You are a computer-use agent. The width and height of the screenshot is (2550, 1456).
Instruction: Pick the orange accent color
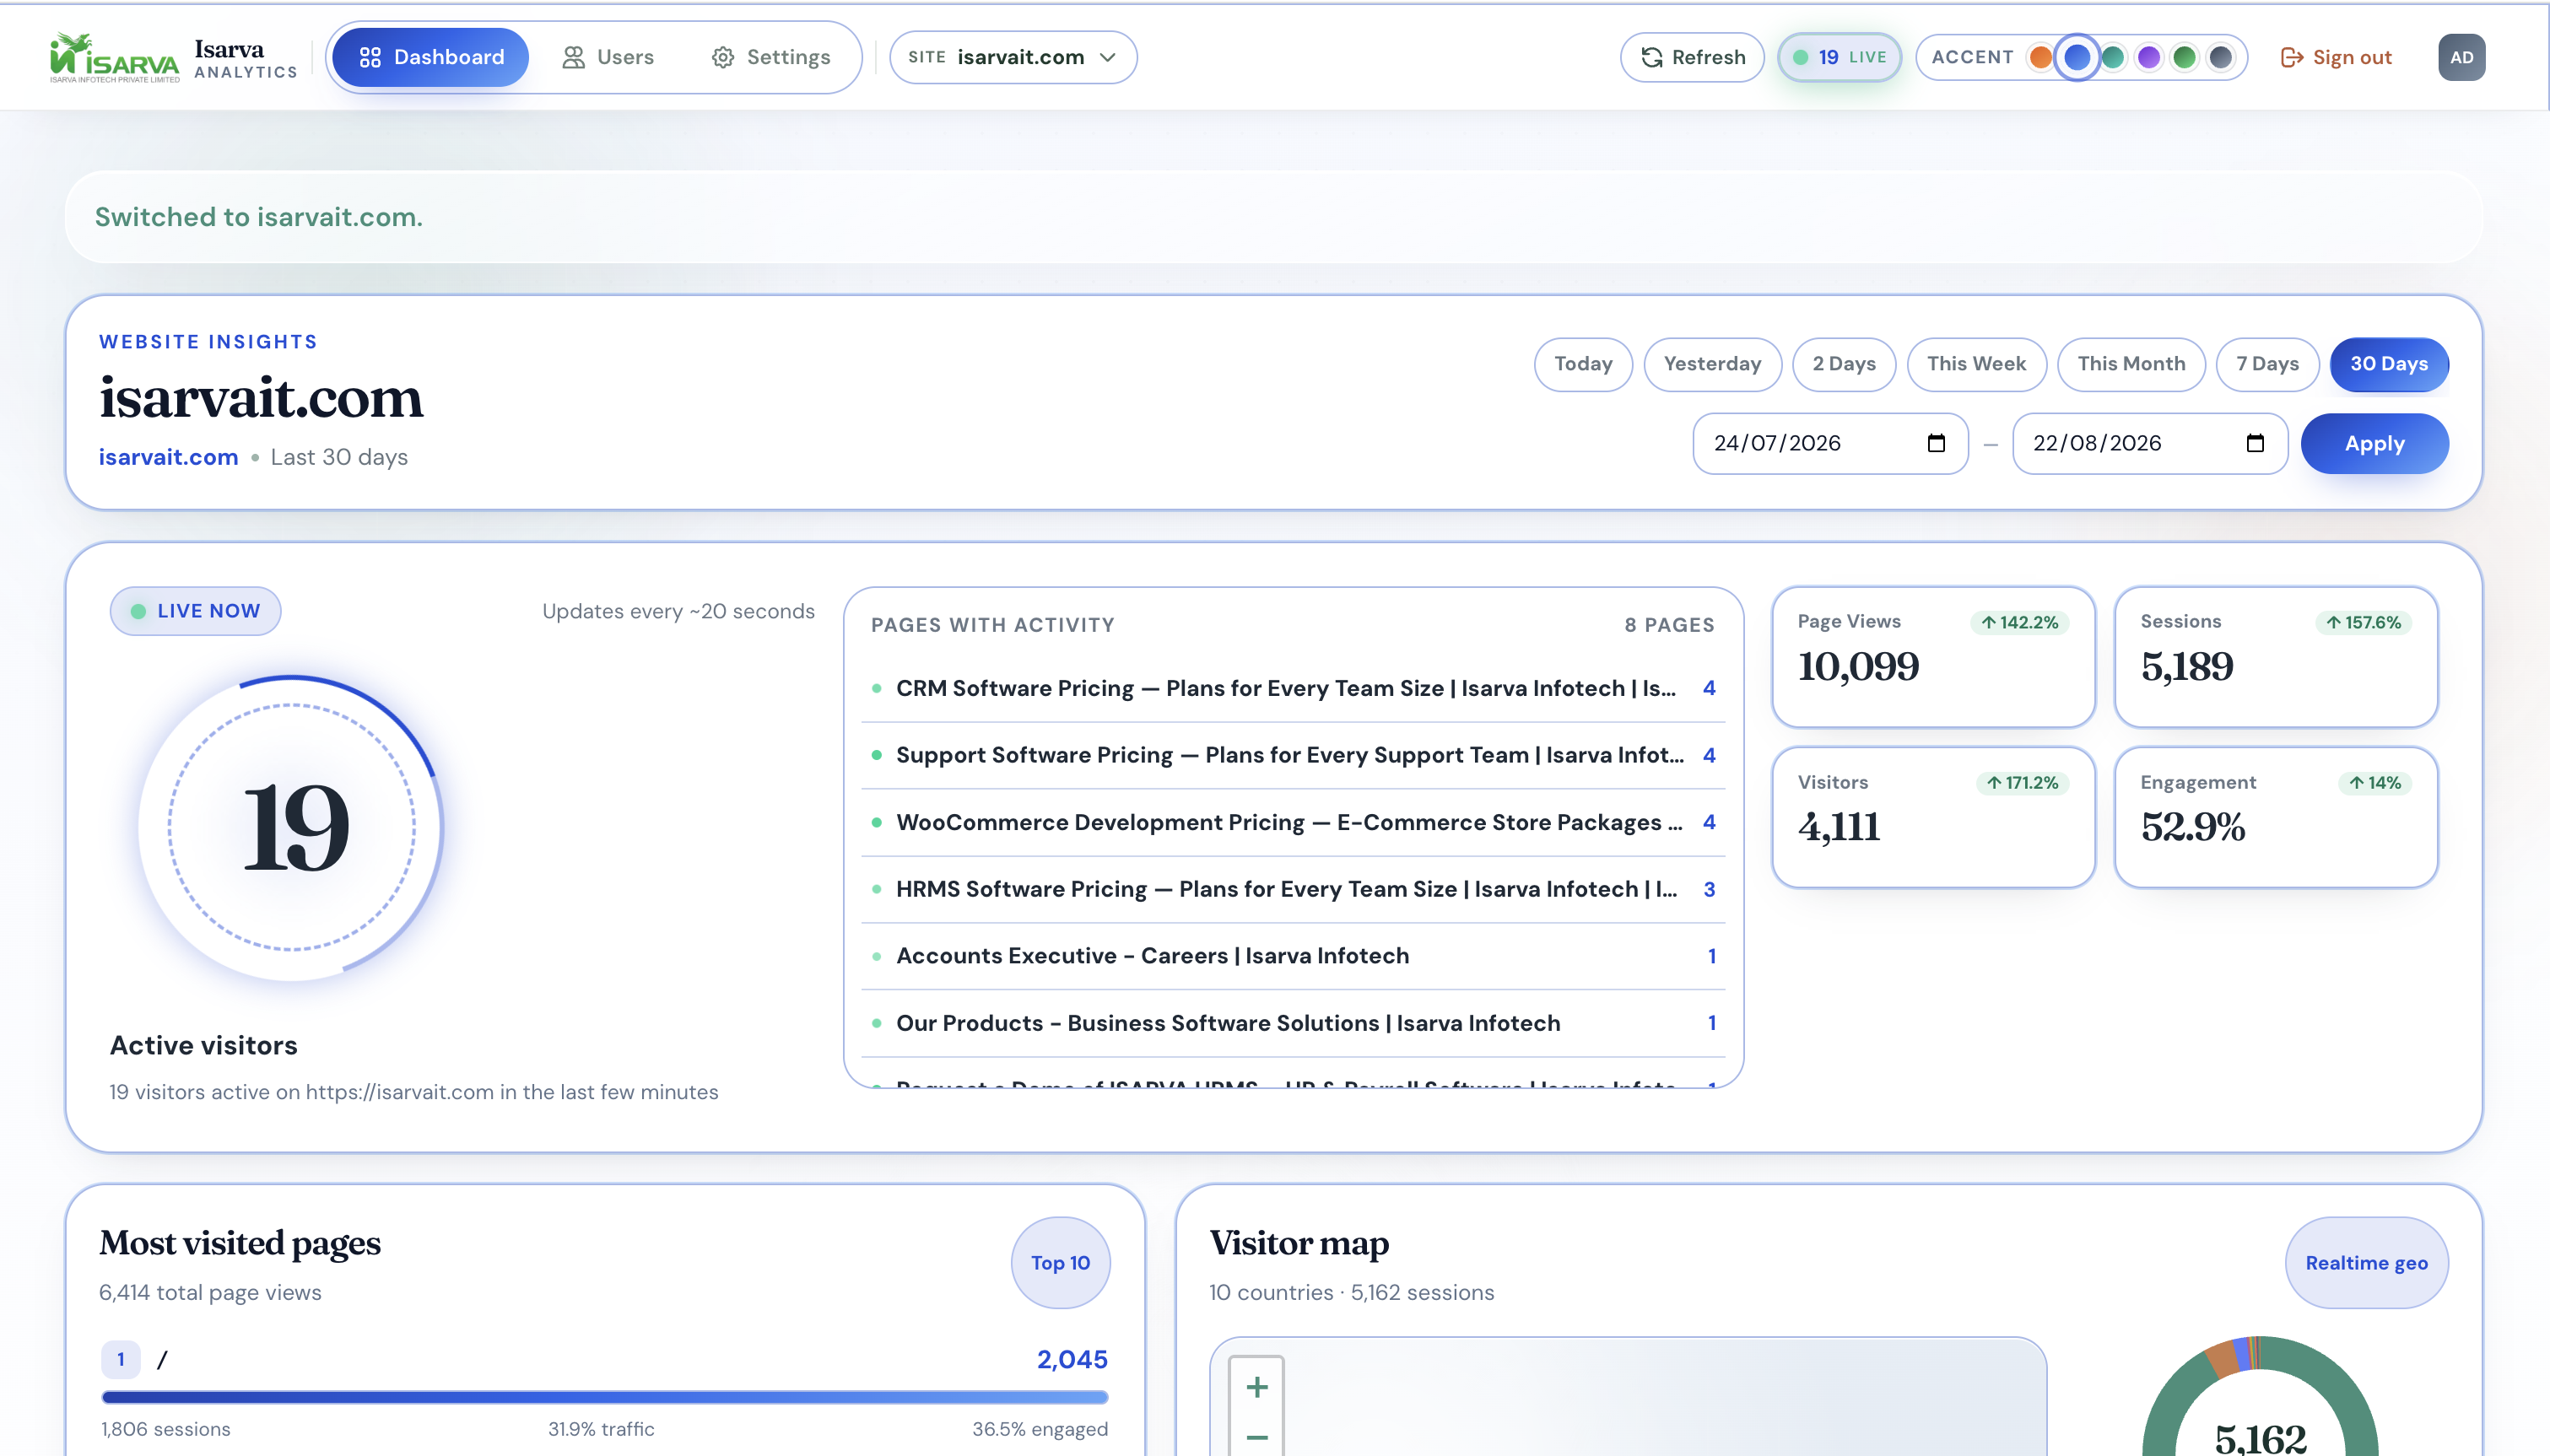pyautogui.click(x=2041, y=58)
